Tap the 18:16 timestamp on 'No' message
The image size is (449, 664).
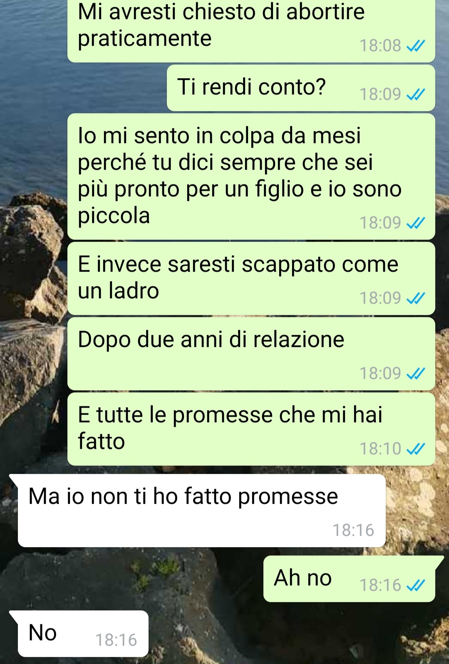click(x=116, y=640)
